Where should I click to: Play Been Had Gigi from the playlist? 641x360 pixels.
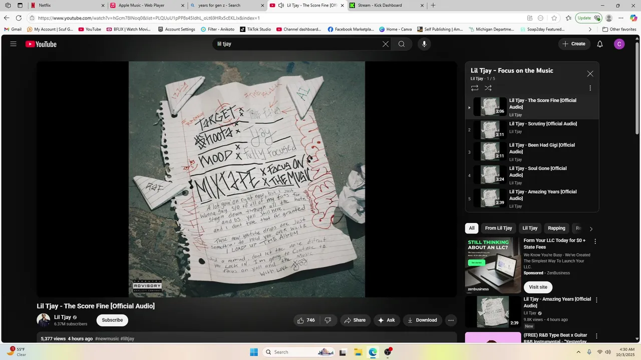532,152
